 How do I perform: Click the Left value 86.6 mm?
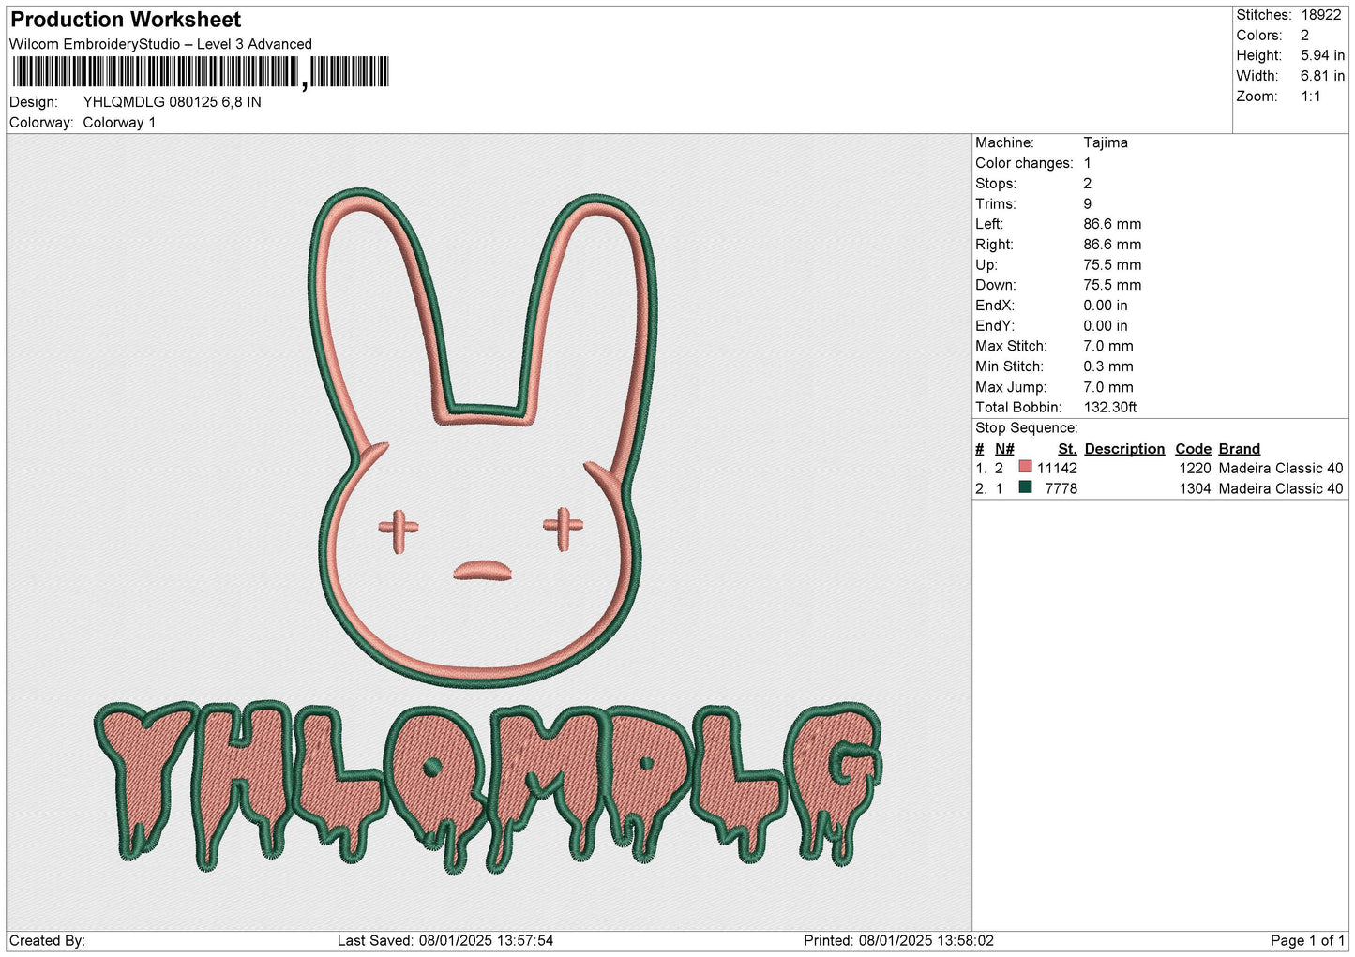tap(1112, 224)
